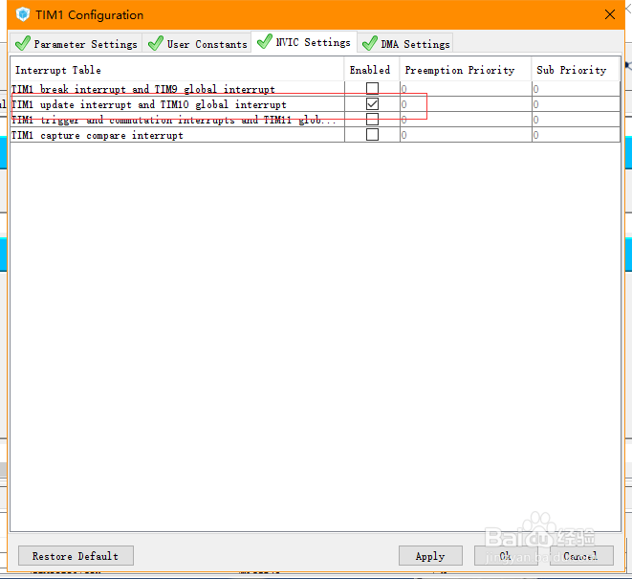
Task: Click the TIM1 Configuration cube icon
Action: 23,14
